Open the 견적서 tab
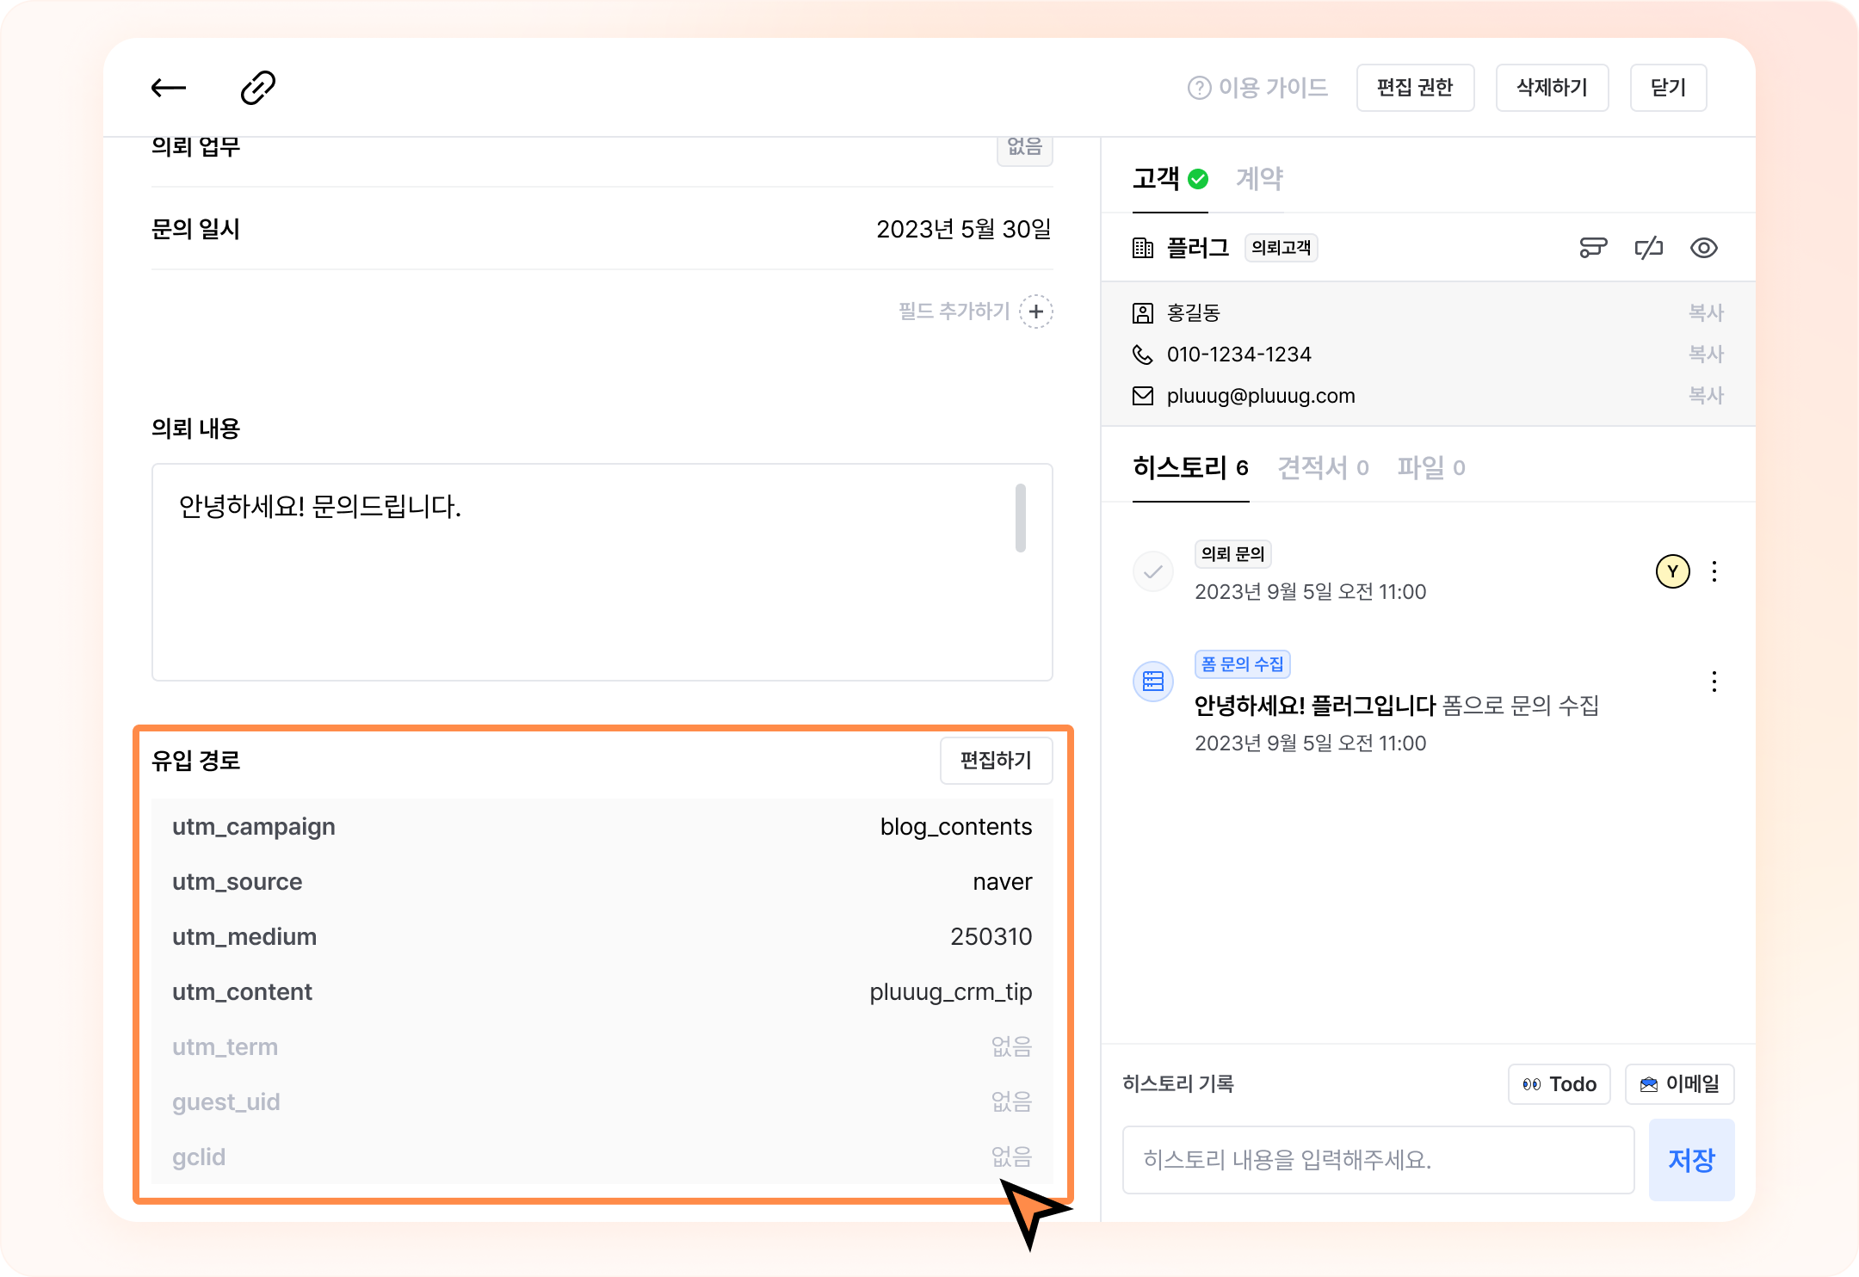 [x=1323, y=468]
